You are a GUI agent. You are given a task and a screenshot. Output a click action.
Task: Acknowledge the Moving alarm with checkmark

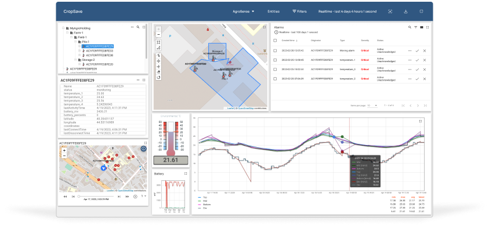(x=417, y=51)
